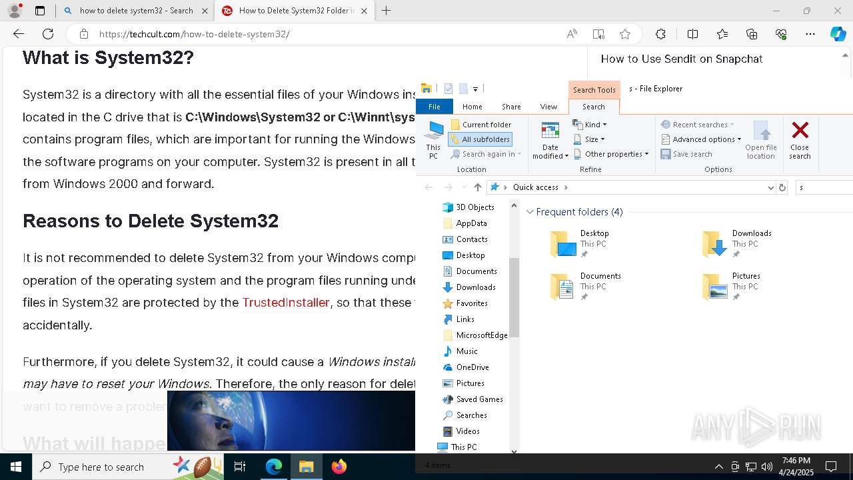Image resolution: width=853 pixels, height=480 pixels.
Task: Click Save search button
Action: (686, 154)
